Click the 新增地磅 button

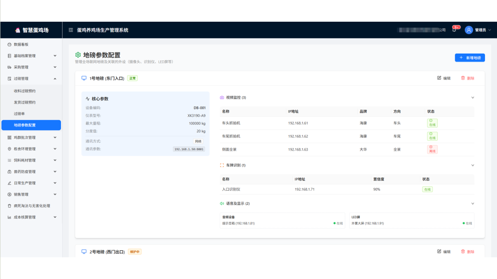470,58
